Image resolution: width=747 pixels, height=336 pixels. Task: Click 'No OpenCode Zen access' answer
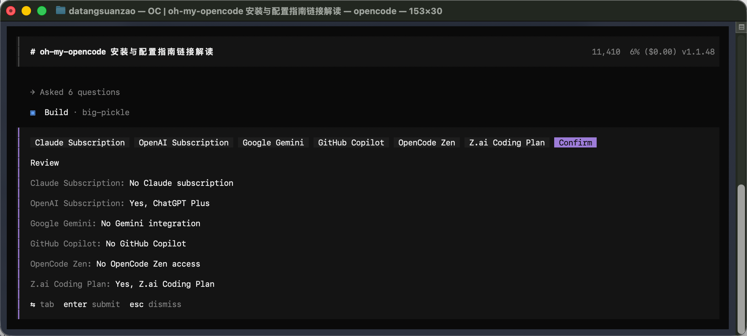(148, 264)
